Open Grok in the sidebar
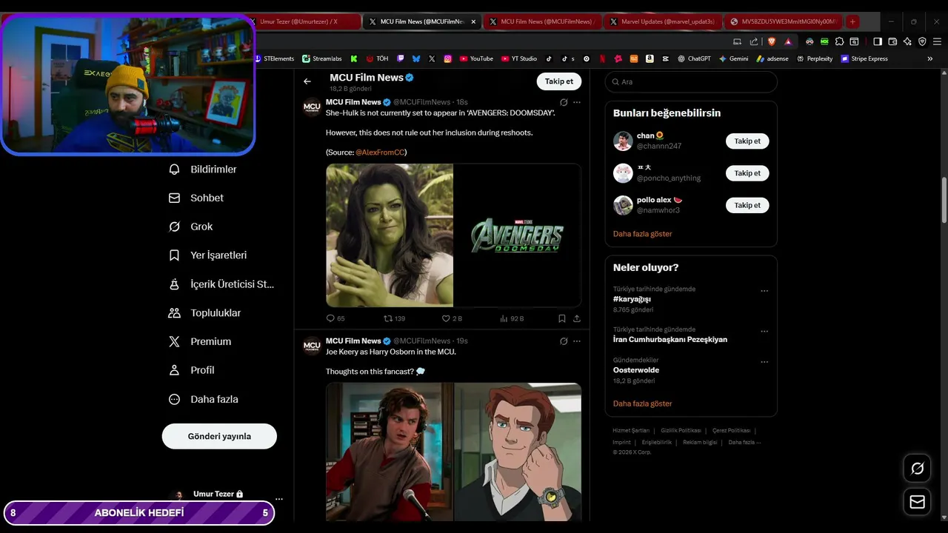Image resolution: width=948 pixels, height=533 pixels. (x=190, y=227)
